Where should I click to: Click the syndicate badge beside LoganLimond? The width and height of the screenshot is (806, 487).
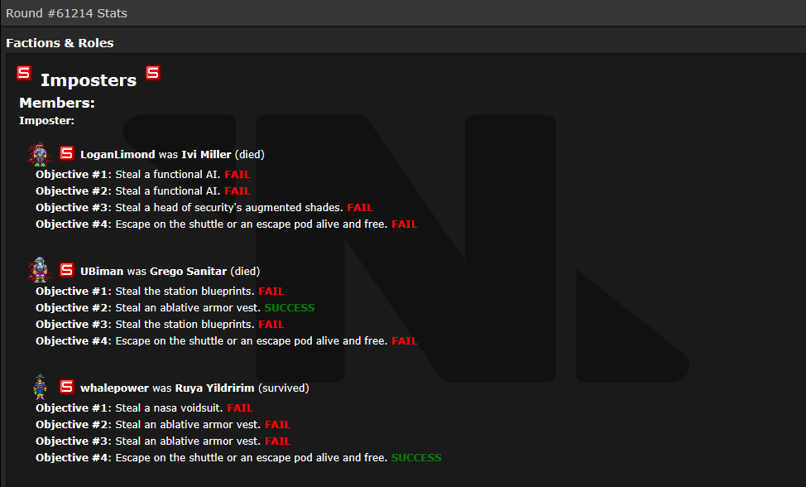tap(67, 153)
